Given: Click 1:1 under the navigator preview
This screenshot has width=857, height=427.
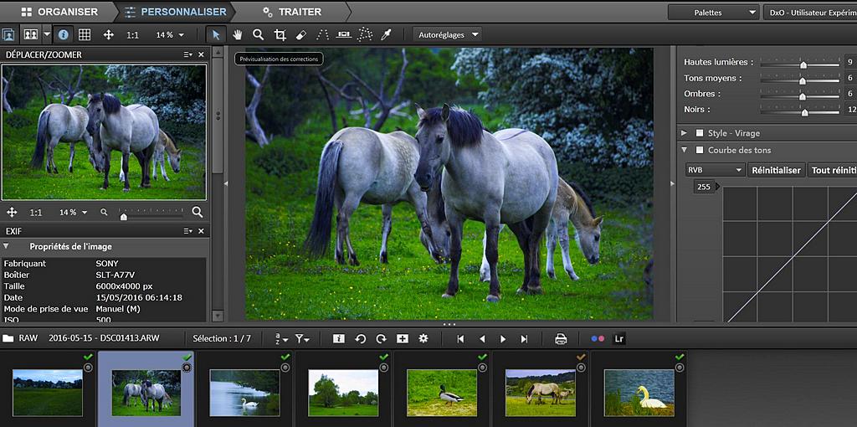Looking at the screenshot, I should point(36,213).
